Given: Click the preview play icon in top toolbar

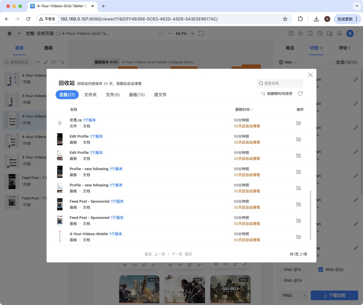Looking at the screenshot, I should (301, 33).
